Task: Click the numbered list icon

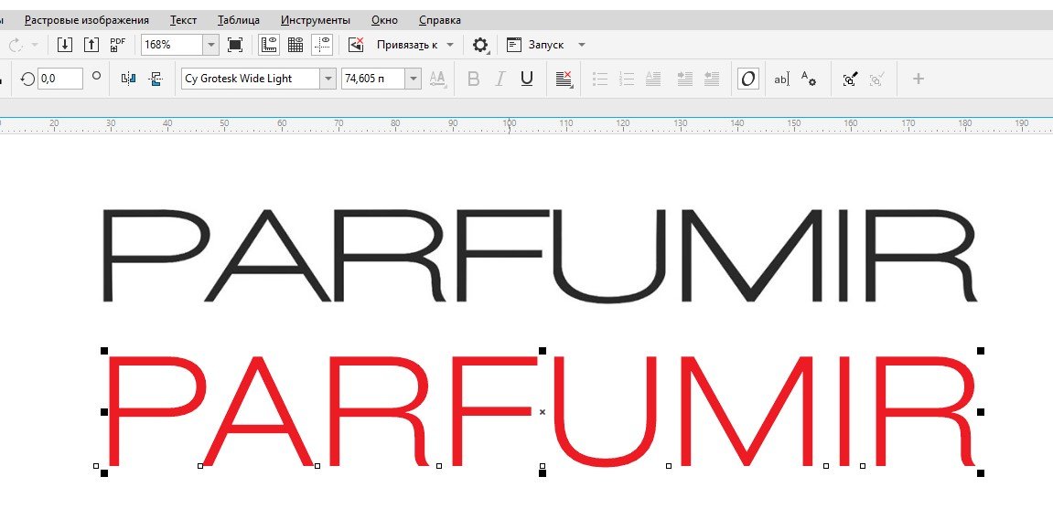Action: [627, 79]
